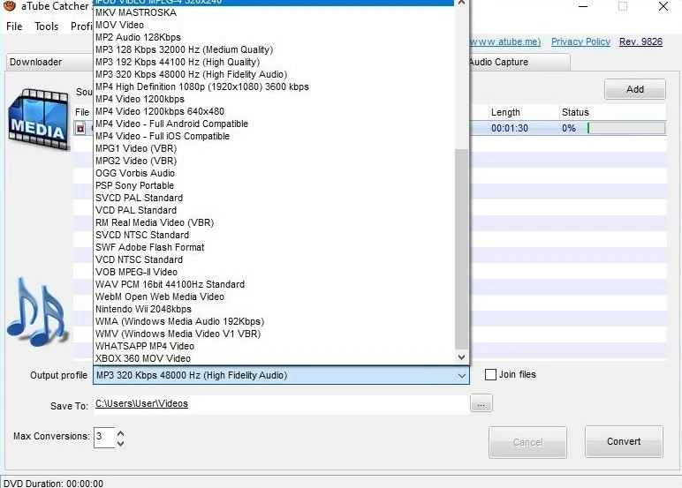This screenshot has width=682, height=488.
Task: Select WebM Open Web Media Video
Action: click(274, 297)
